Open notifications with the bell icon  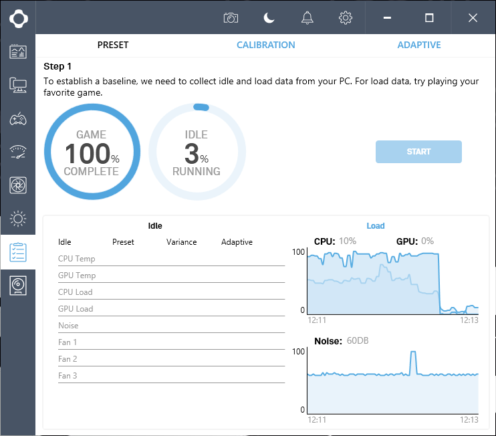tap(307, 17)
